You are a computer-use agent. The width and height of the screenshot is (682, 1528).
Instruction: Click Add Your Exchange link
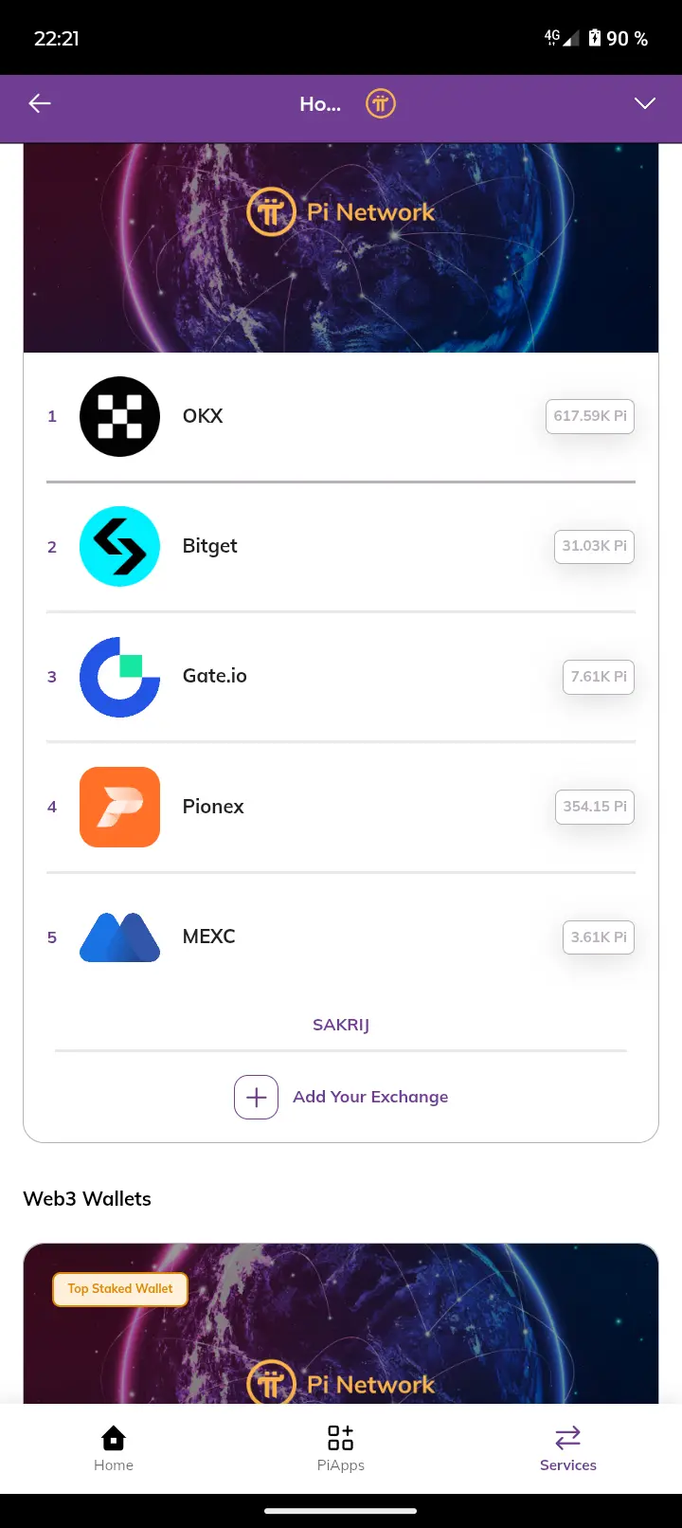370,1097
